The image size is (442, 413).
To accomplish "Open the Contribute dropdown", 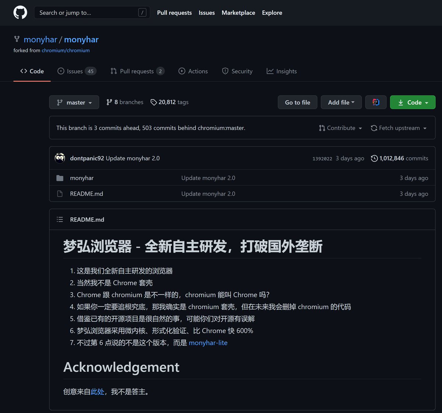I will [x=340, y=128].
